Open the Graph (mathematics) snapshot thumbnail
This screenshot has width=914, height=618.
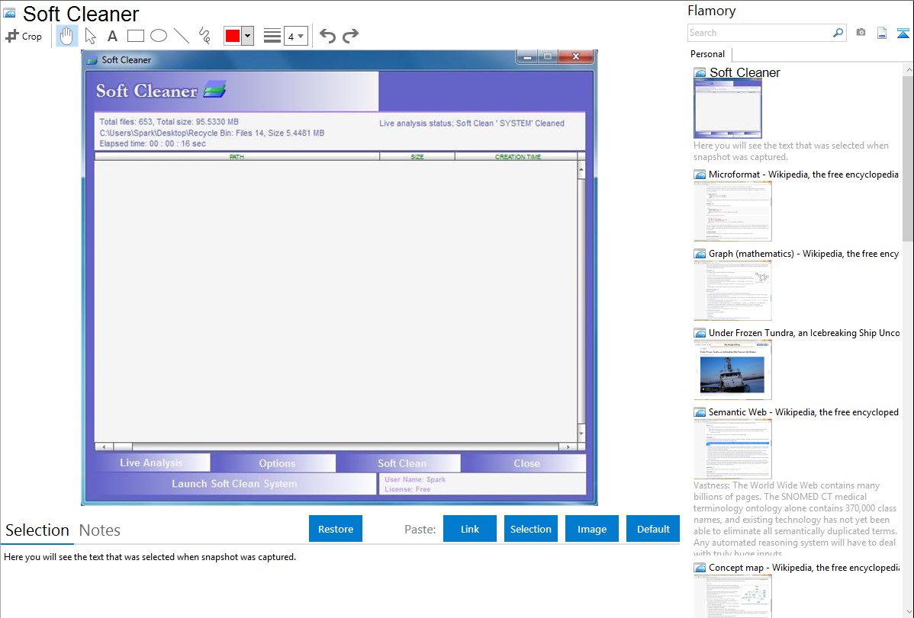[x=732, y=290]
